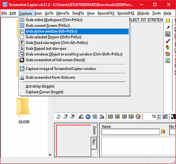Select the arrow object tool in right toolbar
This screenshot has width=176, height=164.
click(168, 27)
